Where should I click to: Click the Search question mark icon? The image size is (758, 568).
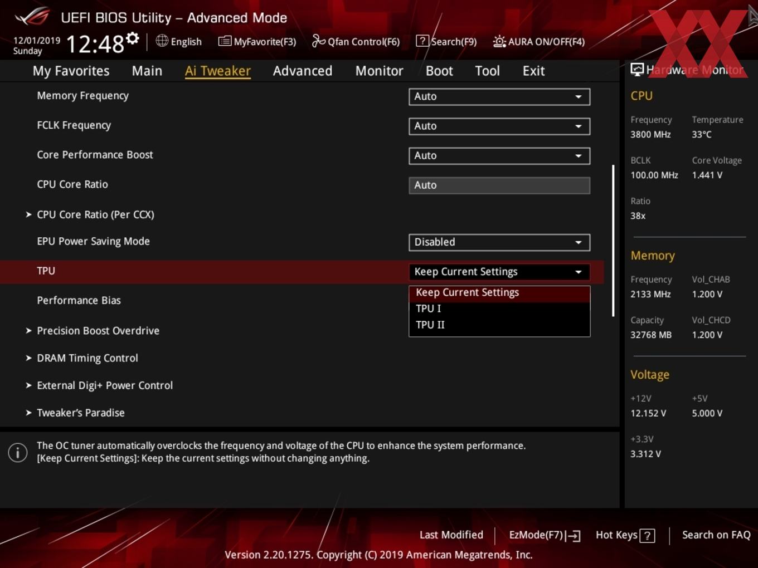coord(422,41)
